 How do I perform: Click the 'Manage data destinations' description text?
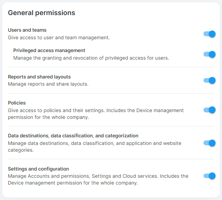pos(94,147)
